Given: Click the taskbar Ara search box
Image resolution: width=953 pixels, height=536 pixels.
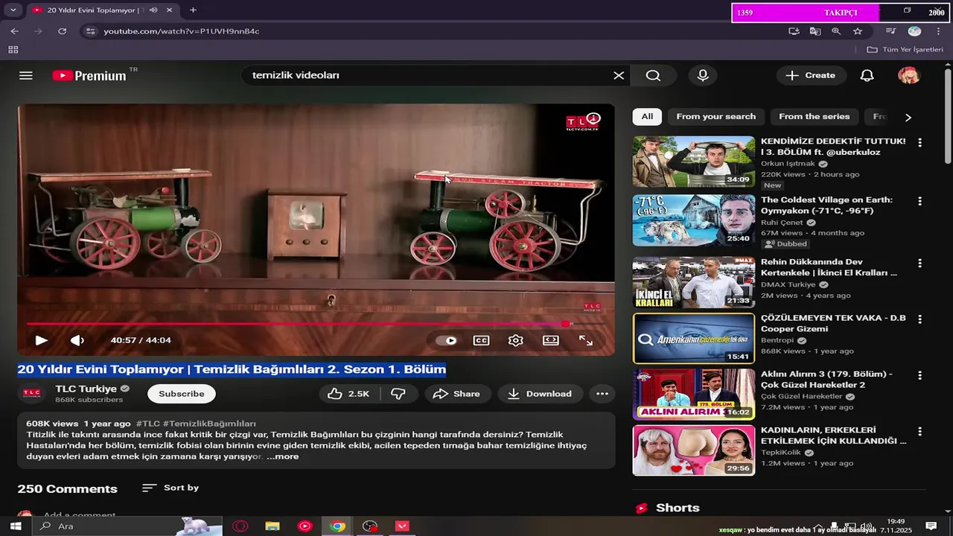Looking at the screenshot, I should pyautogui.click(x=127, y=526).
